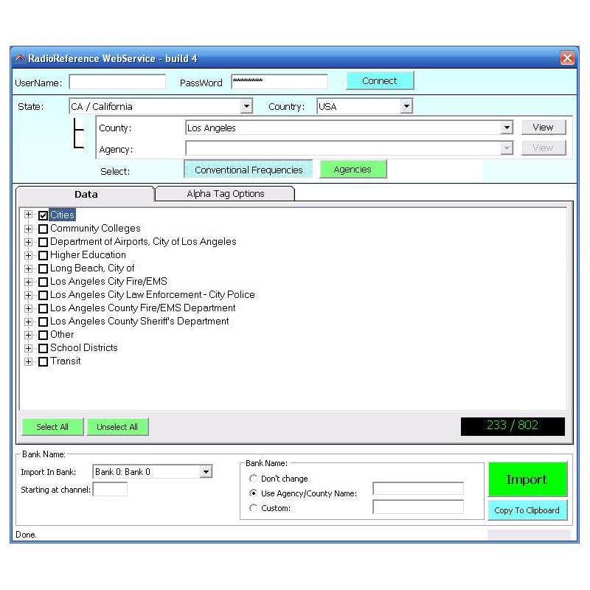590x590 pixels.
Task: Check the Los Angeles City Fire/EMS checkbox
Action: 43,281
